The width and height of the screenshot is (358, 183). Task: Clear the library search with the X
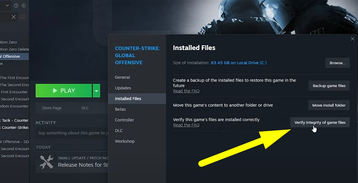click(x=14, y=17)
